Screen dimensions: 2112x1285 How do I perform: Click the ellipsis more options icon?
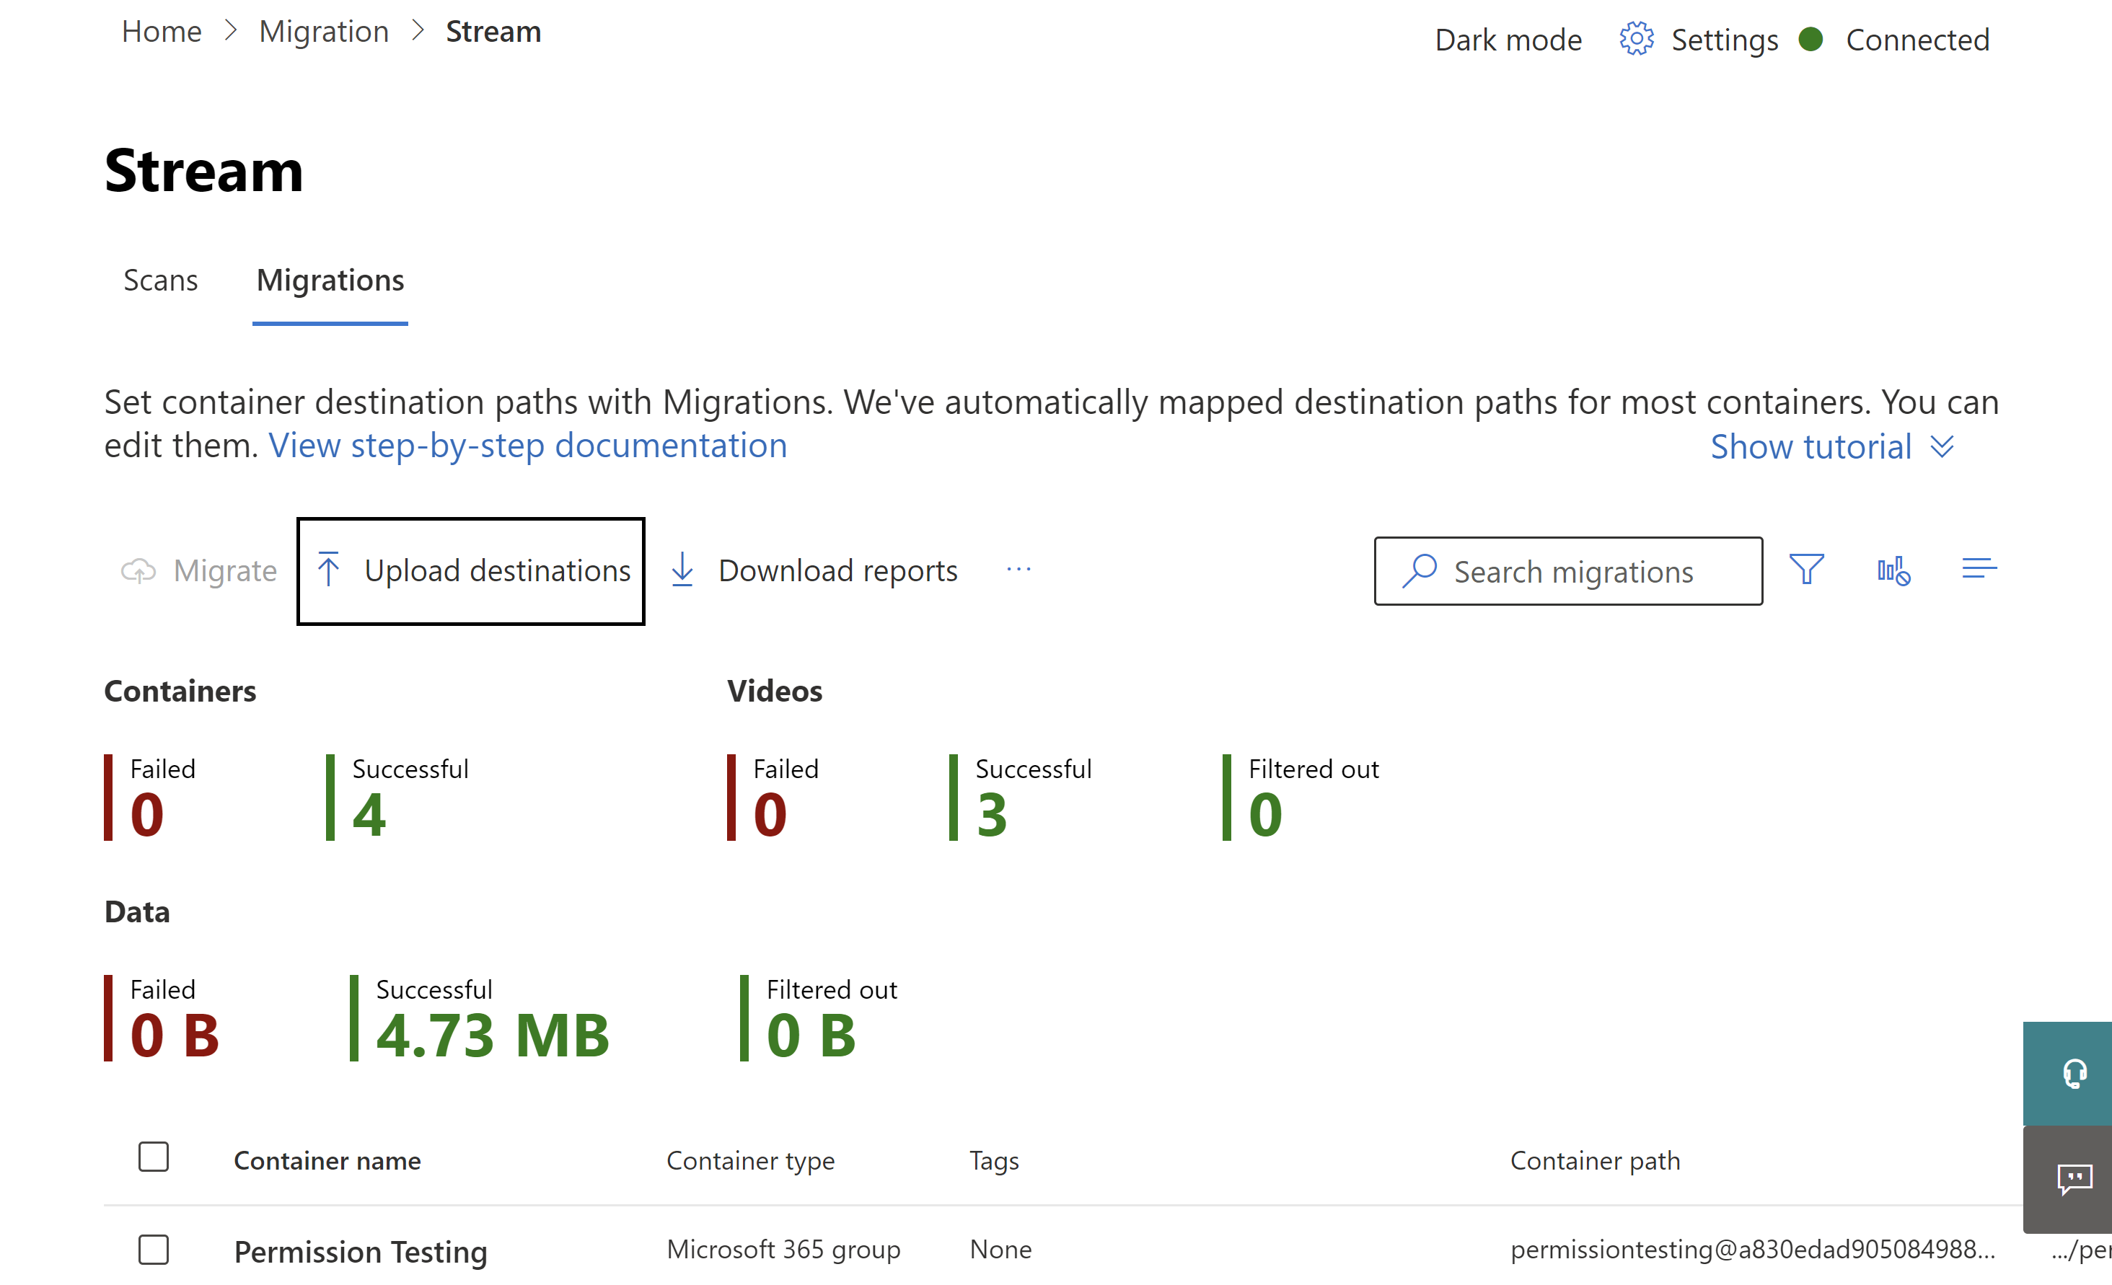click(x=1018, y=569)
